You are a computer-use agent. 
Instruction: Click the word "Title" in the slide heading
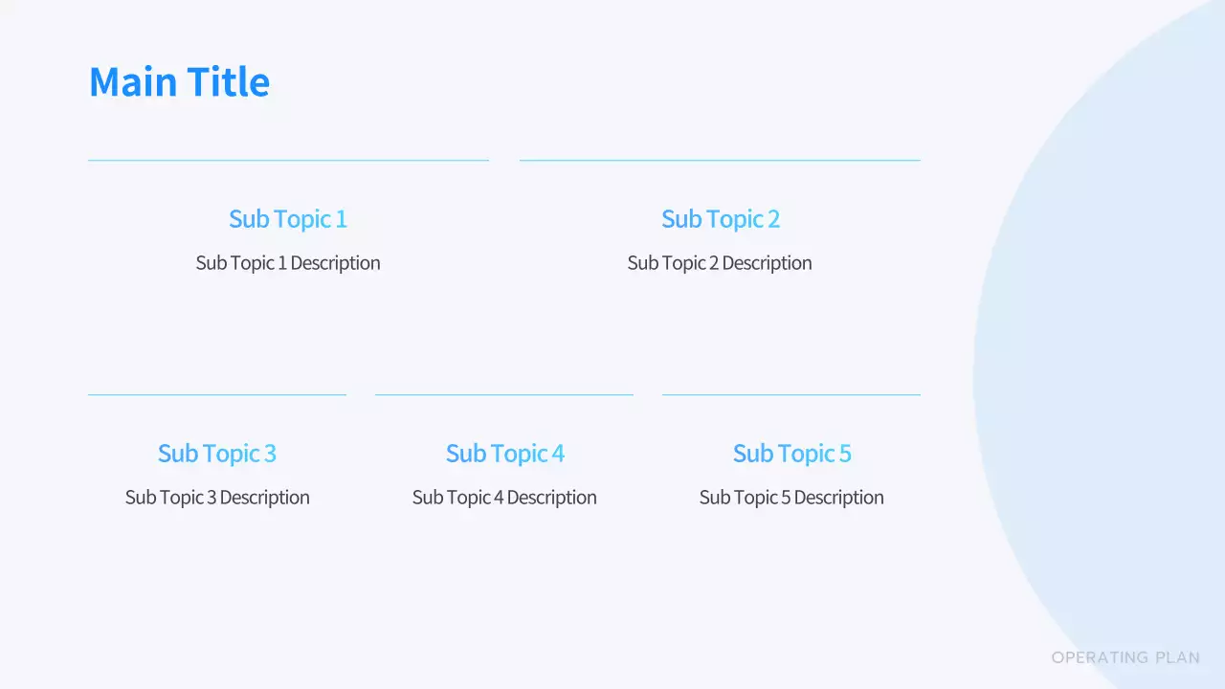pos(228,82)
